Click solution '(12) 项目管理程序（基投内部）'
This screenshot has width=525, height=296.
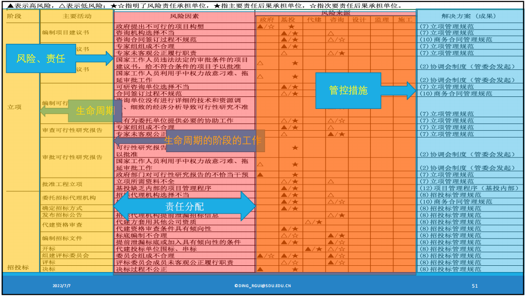click(469, 188)
